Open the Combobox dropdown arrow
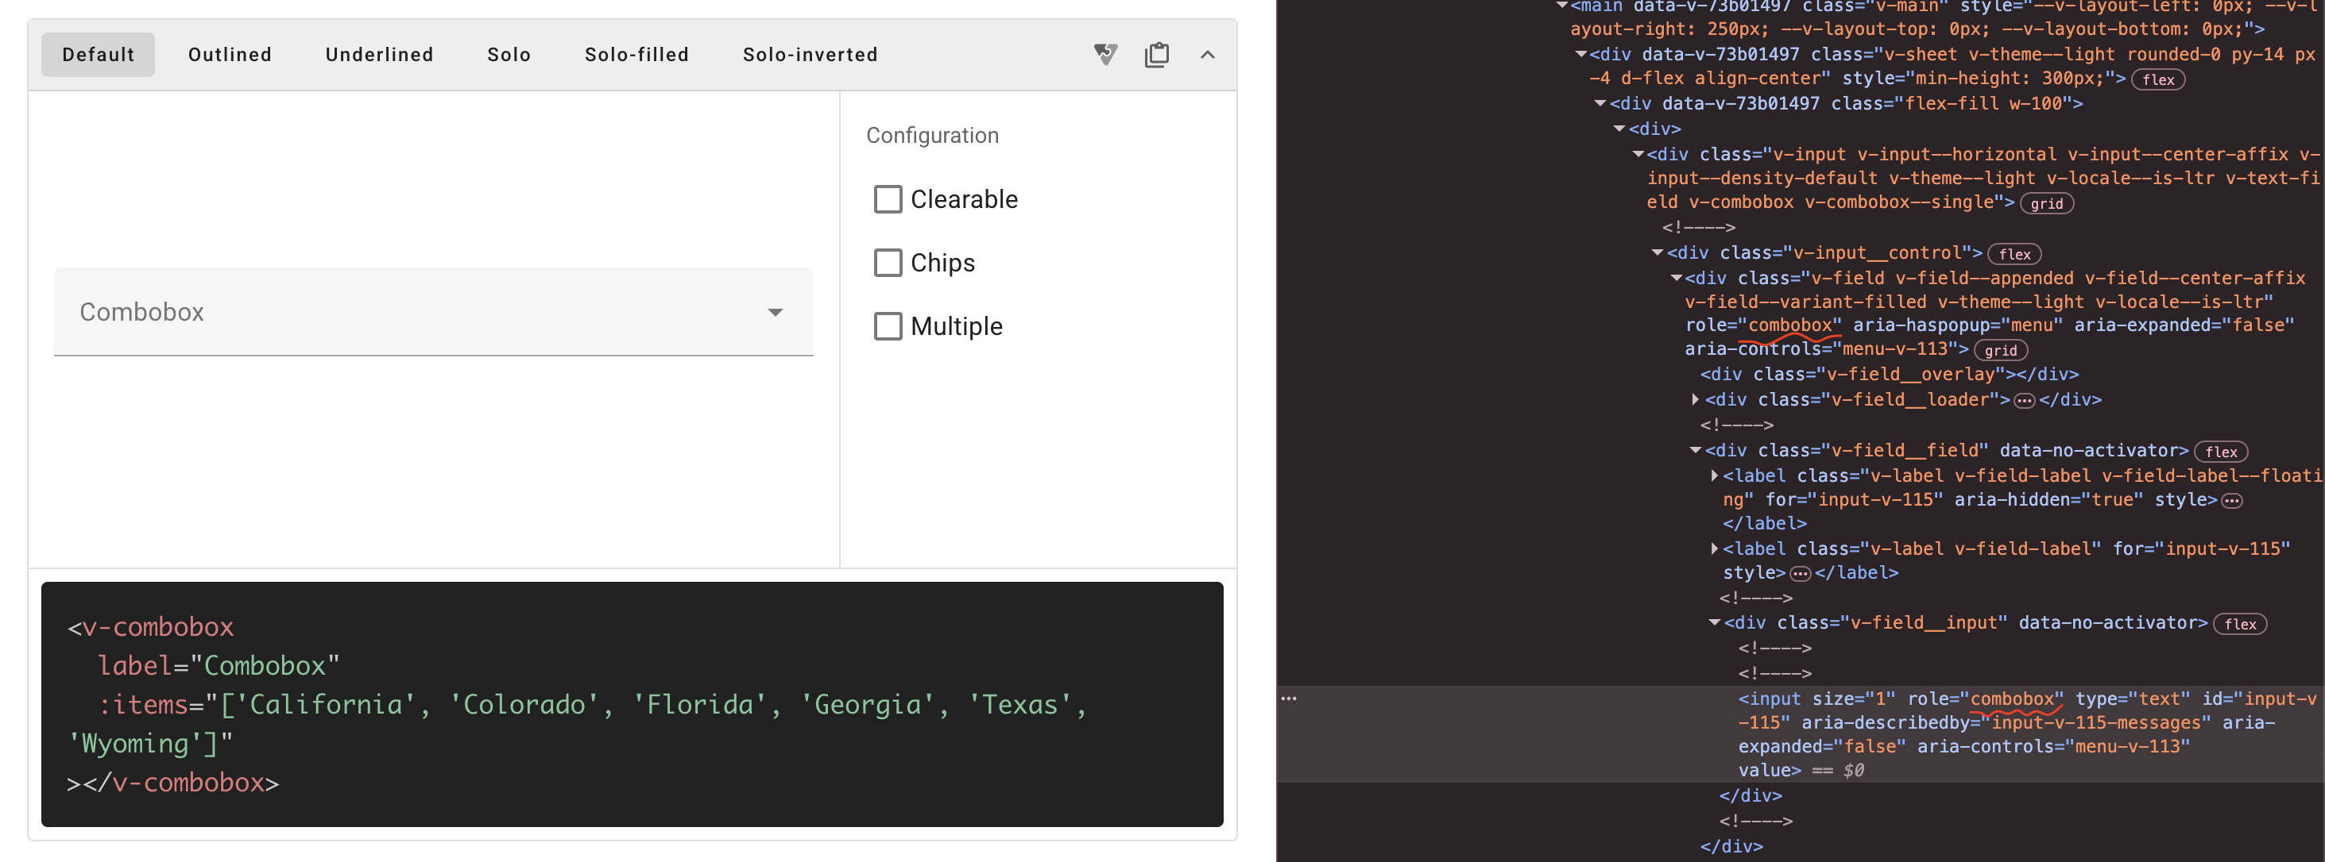The image size is (2325, 862). [x=775, y=312]
